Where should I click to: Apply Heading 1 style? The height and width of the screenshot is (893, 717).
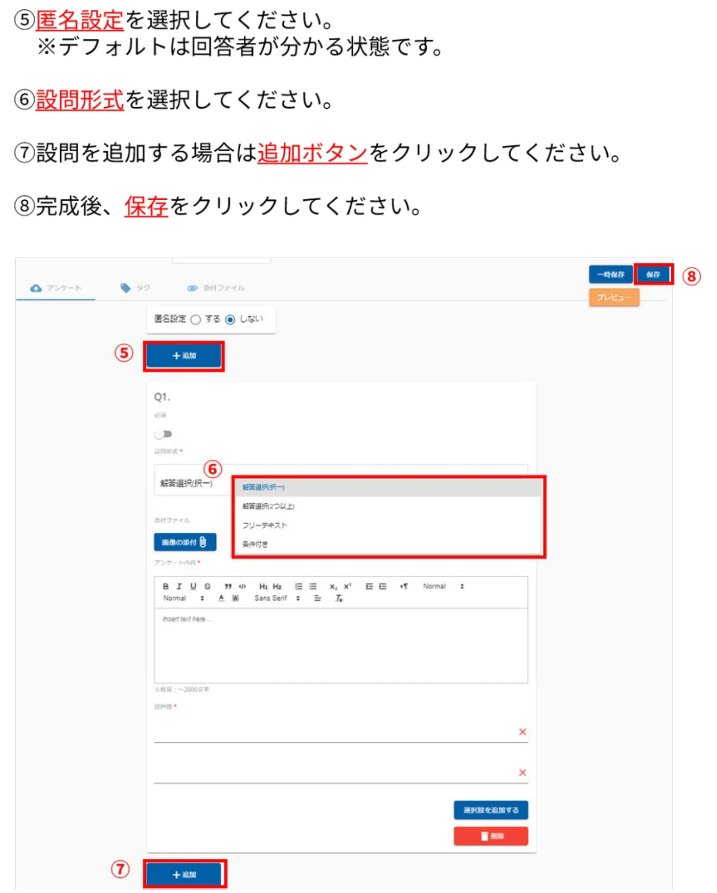[263, 586]
